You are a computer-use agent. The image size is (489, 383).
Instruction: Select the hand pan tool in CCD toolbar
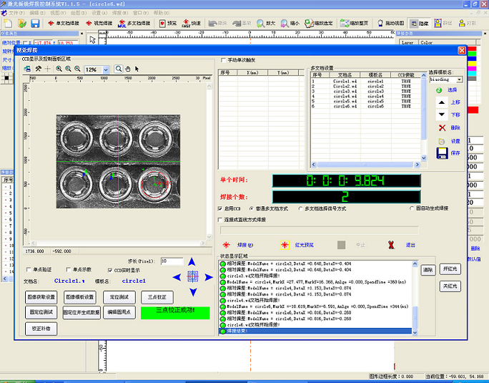(128, 69)
